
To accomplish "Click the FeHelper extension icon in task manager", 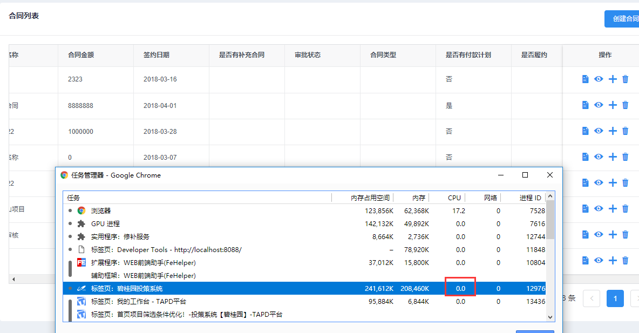I will [x=81, y=262].
